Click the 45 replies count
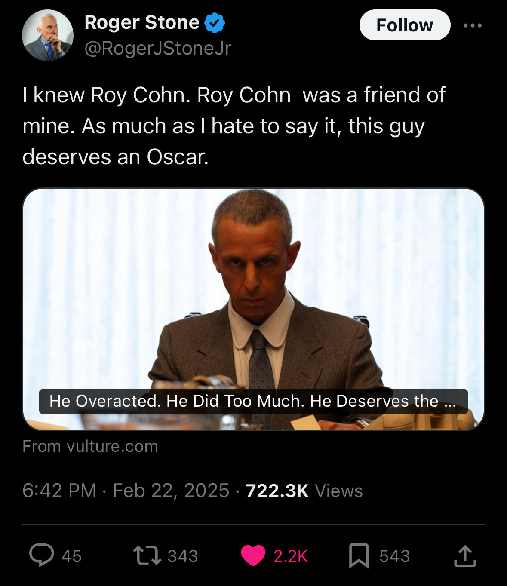 coord(71,556)
